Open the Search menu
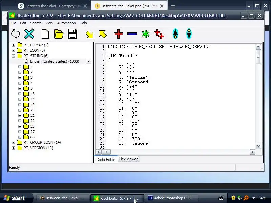Viewport: 271px width, 203px height. click(x=36, y=23)
